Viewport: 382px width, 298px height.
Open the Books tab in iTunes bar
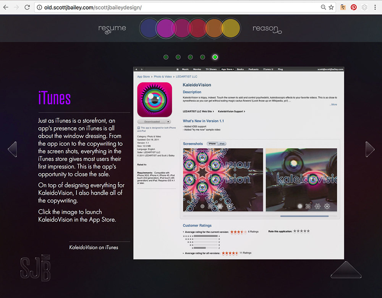(x=240, y=69)
